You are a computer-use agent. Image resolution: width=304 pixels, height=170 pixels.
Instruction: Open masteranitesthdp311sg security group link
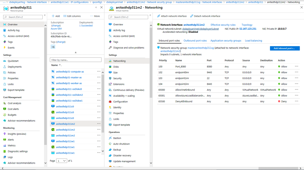pos(201,48)
